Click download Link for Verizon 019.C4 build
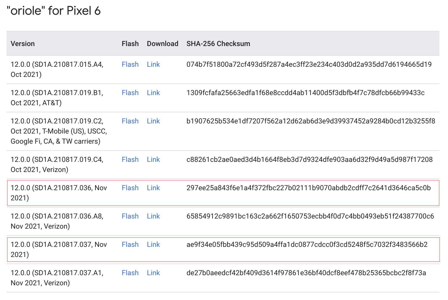This screenshot has width=448, height=300. click(153, 160)
